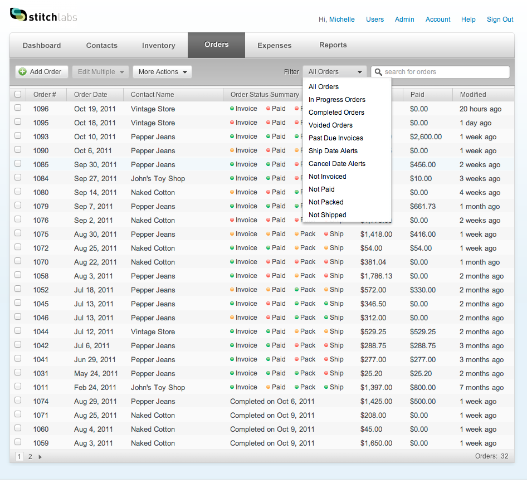Image resolution: width=527 pixels, height=483 pixels.
Task: Select order 1059 checkbox
Action: point(18,442)
